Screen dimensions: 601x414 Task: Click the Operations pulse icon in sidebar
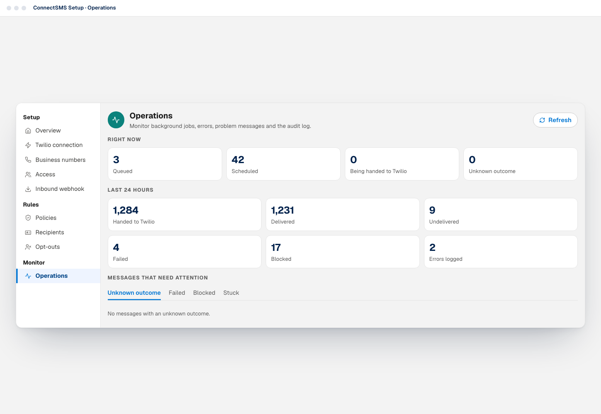[x=28, y=276]
